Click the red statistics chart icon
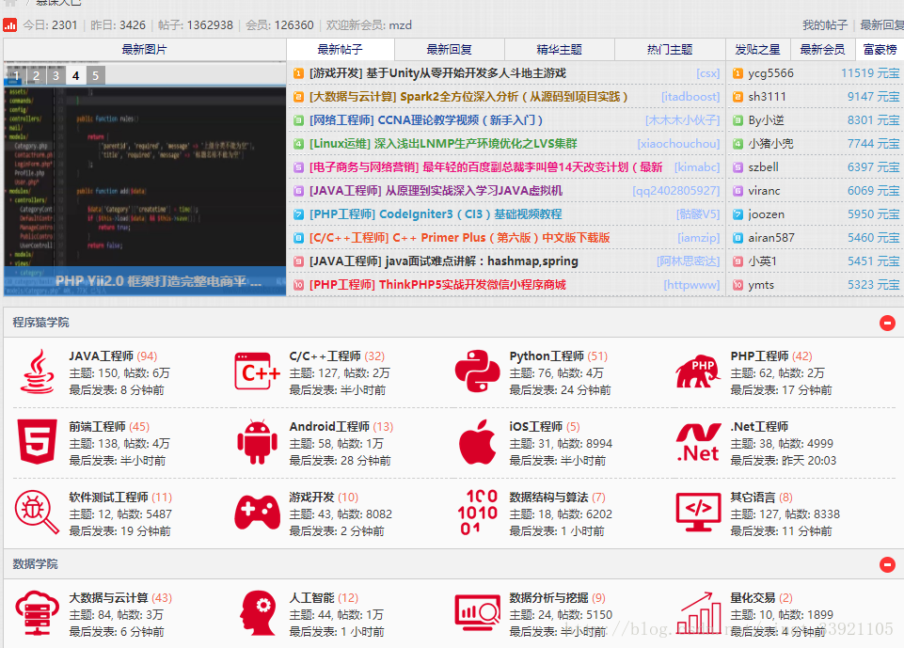Image resolution: width=904 pixels, height=648 pixels. click(9, 24)
